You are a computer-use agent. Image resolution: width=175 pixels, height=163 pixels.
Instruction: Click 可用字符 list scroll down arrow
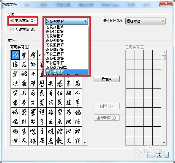[x=85, y=143]
